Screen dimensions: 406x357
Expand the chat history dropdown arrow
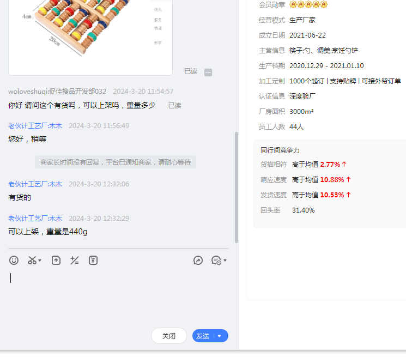pos(225,261)
